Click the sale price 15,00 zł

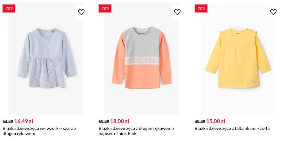pos(216,121)
